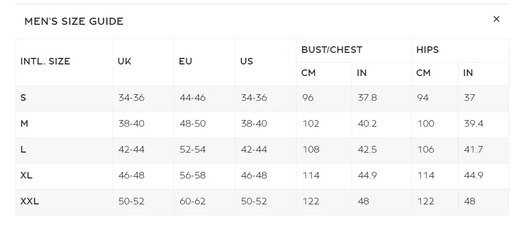Select the EU 48-50 cell

click(193, 124)
